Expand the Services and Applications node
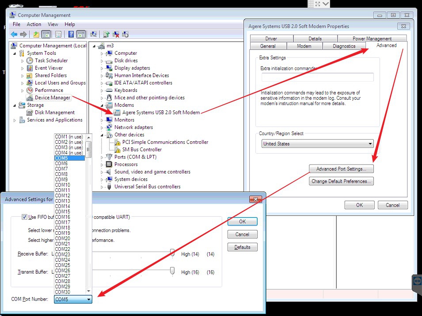Image resolution: width=422 pixels, height=316 pixels. [x=15, y=120]
